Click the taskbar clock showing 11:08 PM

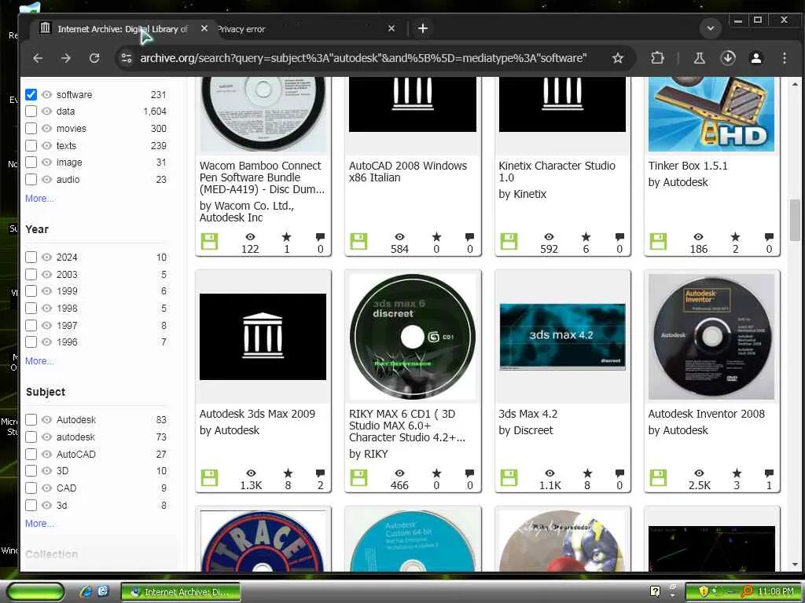click(x=776, y=592)
